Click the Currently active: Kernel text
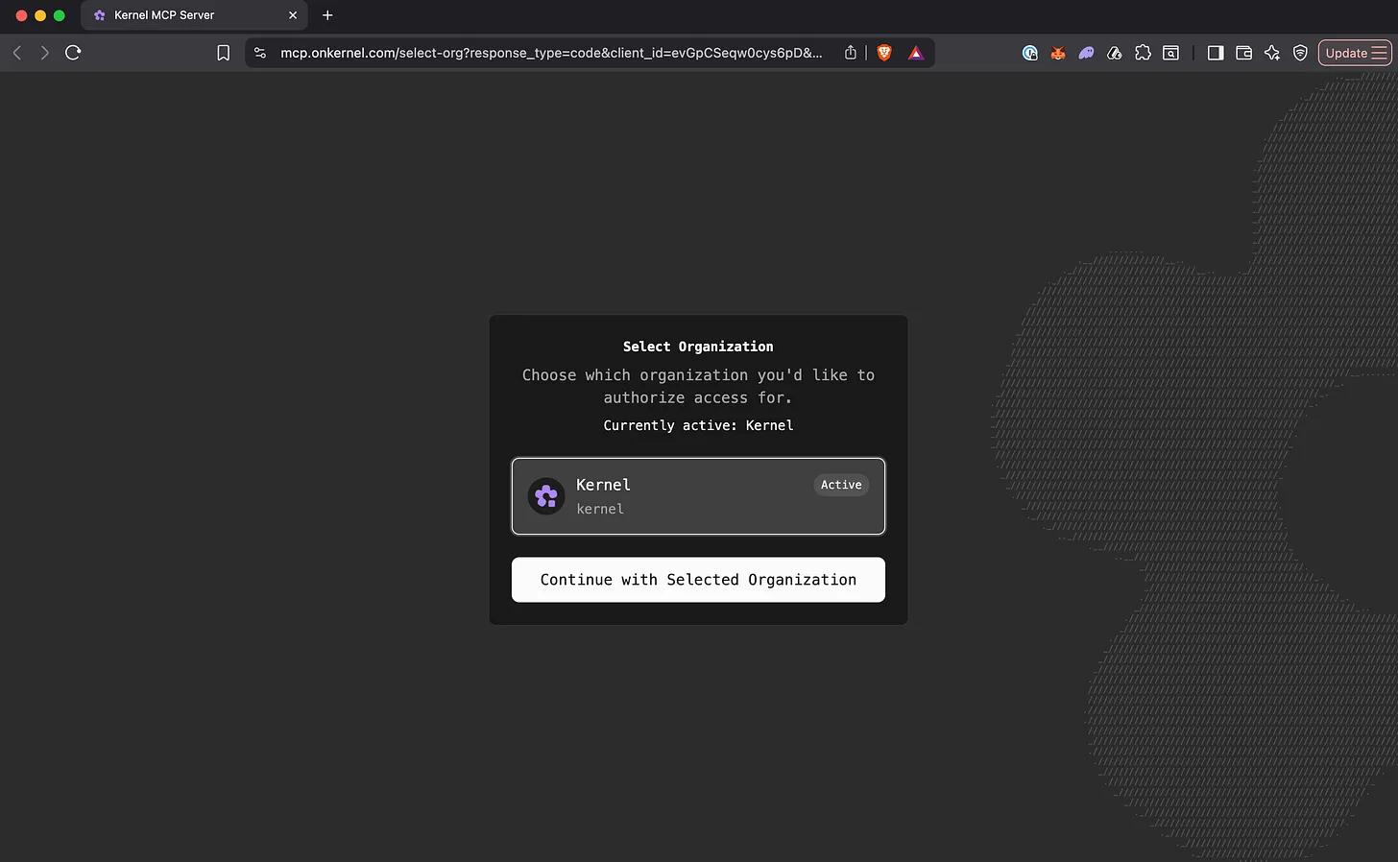 698,425
